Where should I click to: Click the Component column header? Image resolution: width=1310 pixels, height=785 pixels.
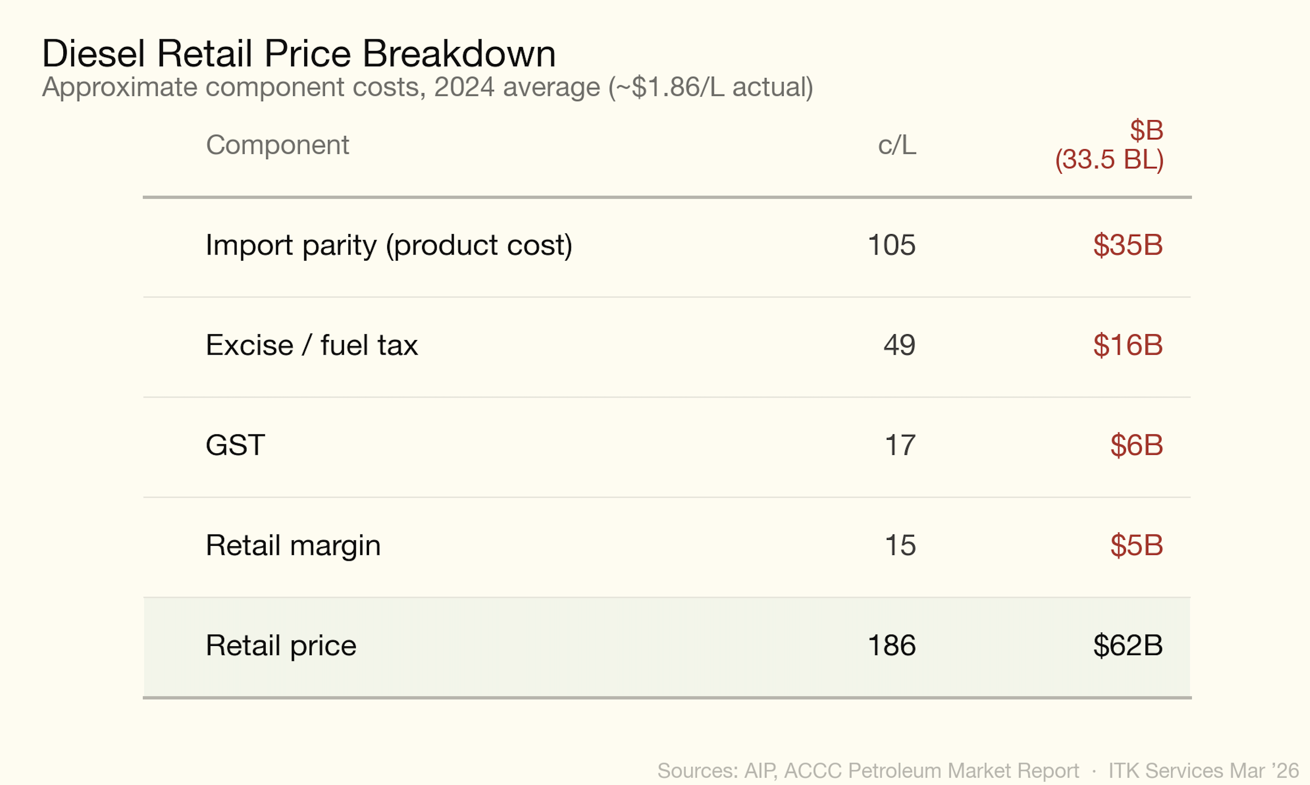278,145
